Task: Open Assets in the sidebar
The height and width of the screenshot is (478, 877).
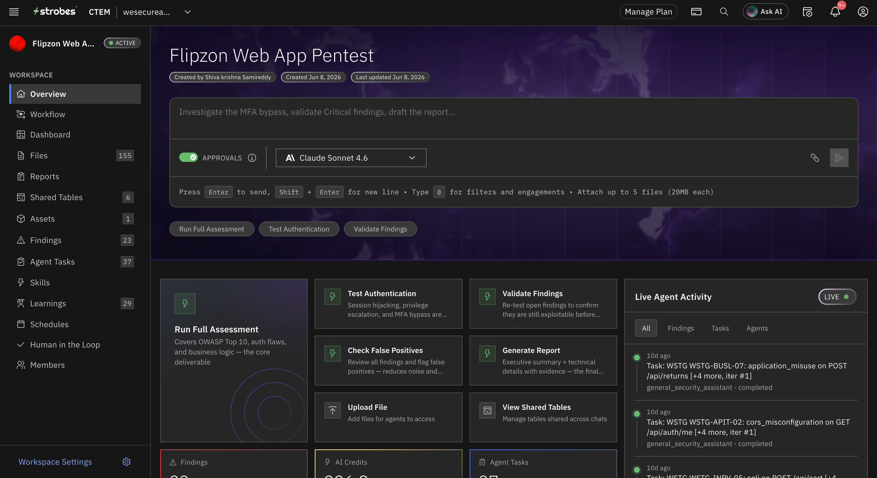Action: pos(75,219)
